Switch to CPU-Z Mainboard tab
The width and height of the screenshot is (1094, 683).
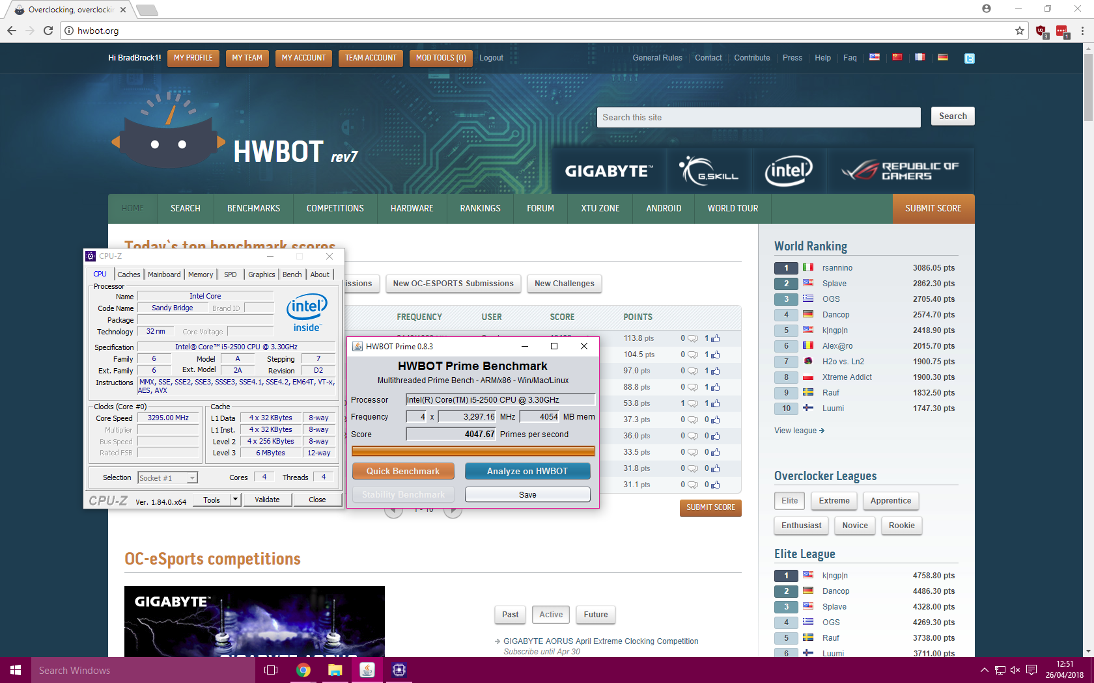[164, 275]
